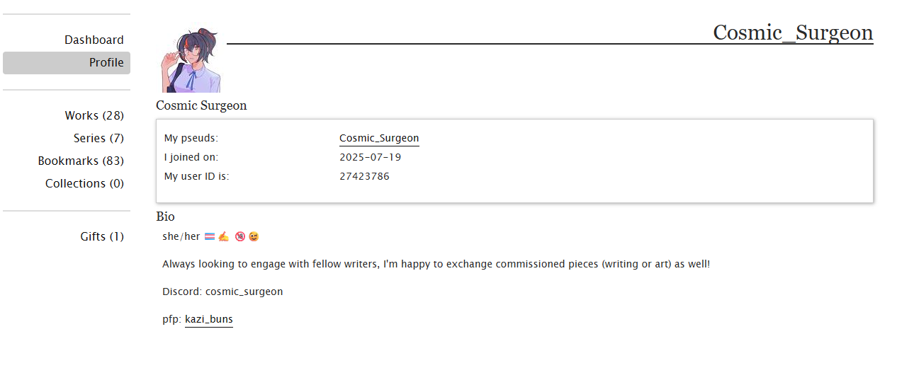Click the writing hand emoji
This screenshot has width=897, height=375.
(223, 236)
